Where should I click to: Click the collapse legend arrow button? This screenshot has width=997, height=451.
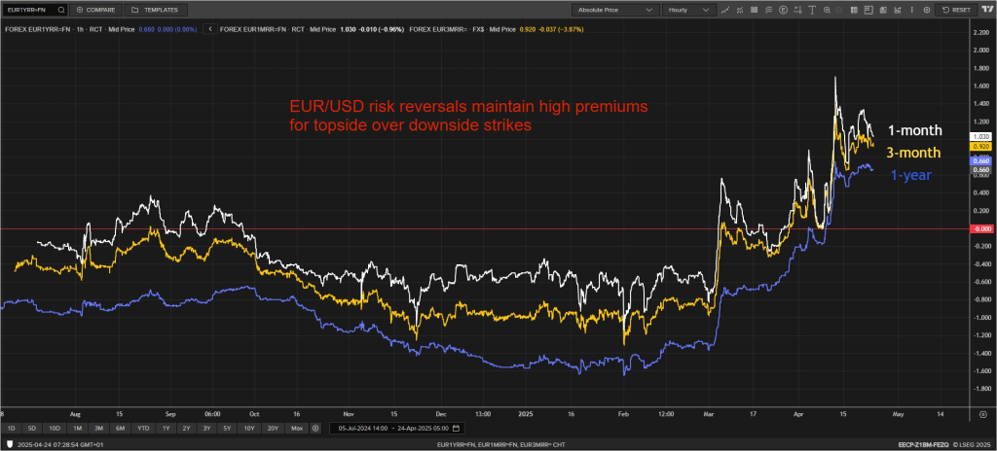click(207, 29)
